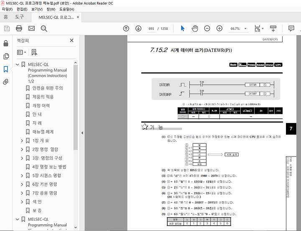Activate the Hand pan tool
The width and height of the screenshot is (301, 231).
(x=195, y=28)
